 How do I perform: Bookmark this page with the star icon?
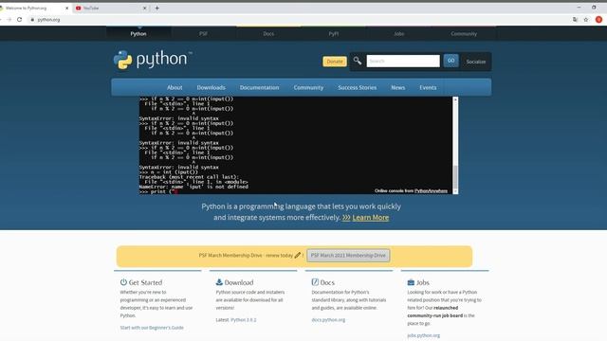coord(586,19)
